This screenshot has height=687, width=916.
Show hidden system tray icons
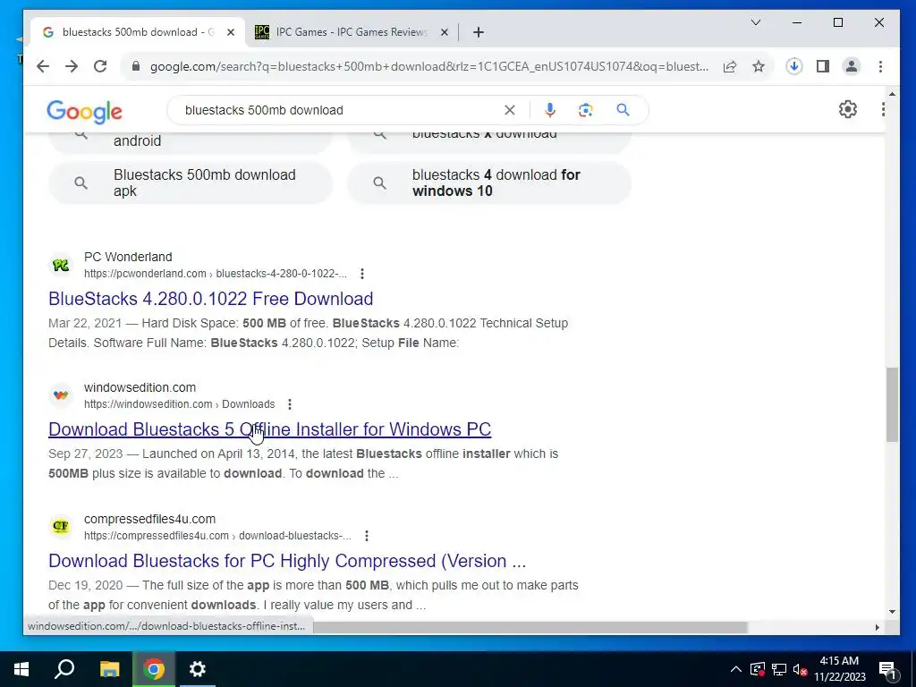(736, 669)
